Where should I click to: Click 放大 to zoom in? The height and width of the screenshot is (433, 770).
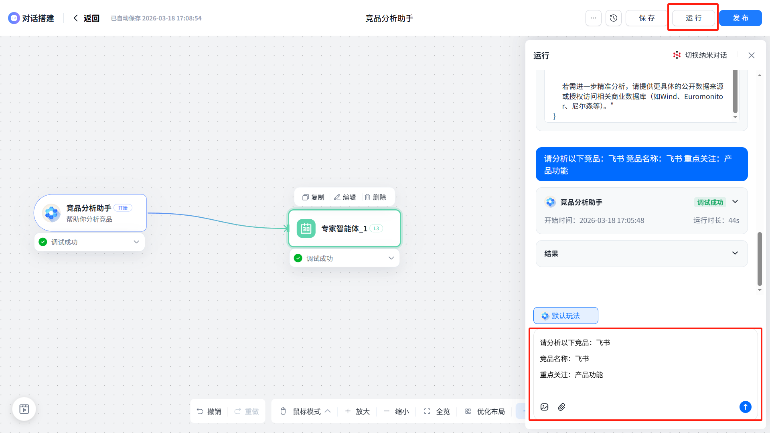click(357, 411)
